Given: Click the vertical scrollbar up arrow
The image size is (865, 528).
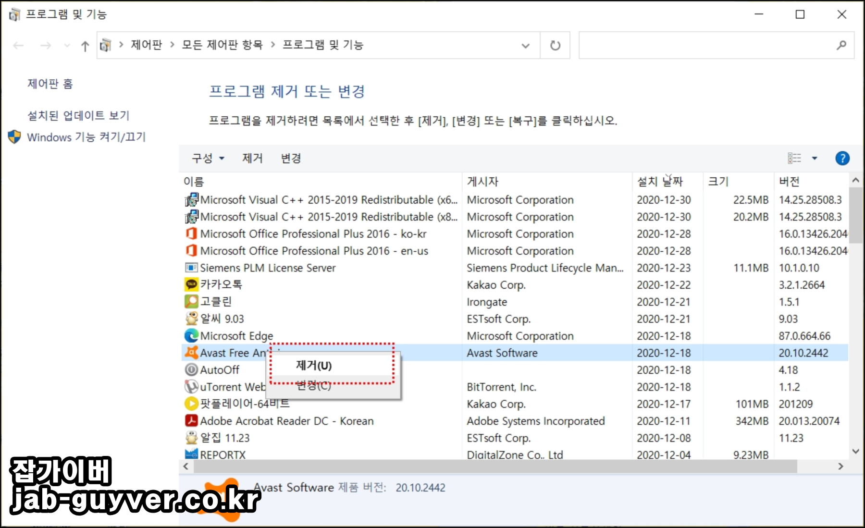Looking at the screenshot, I should coord(855,180).
